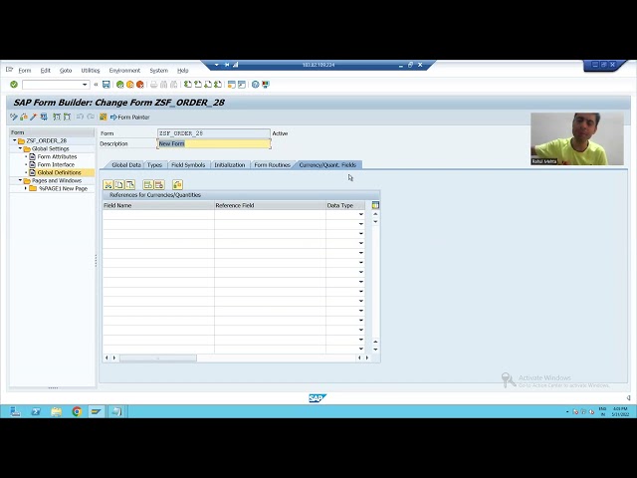637x478 pixels.
Task: Open the Form menu
Action: [x=24, y=71]
